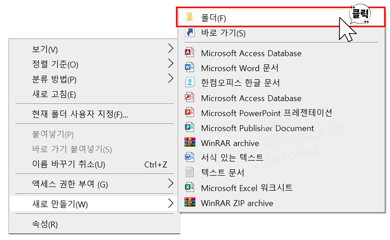Click the green Excel icon beside Microsoft Excel 워크시트
Image resolution: width=390 pixels, height=240 pixels.
point(190,187)
